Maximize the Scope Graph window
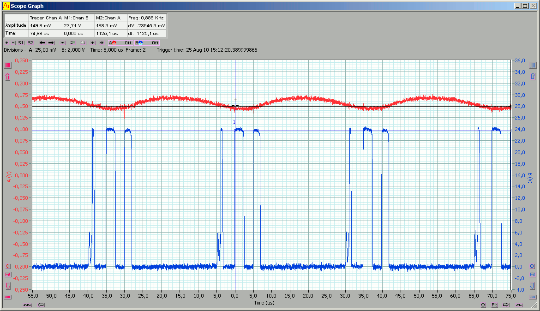The width and height of the screenshot is (540, 311). 525,6
